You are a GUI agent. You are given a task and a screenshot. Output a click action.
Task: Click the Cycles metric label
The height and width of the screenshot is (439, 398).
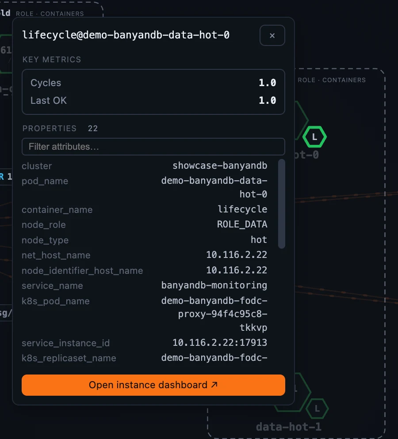pos(46,83)
